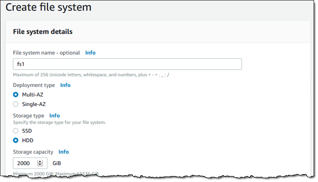The height and width of the screenshot is (182, 318).
Task: Select the Multi-AZ deployment radio button
Action: (16, 95)
